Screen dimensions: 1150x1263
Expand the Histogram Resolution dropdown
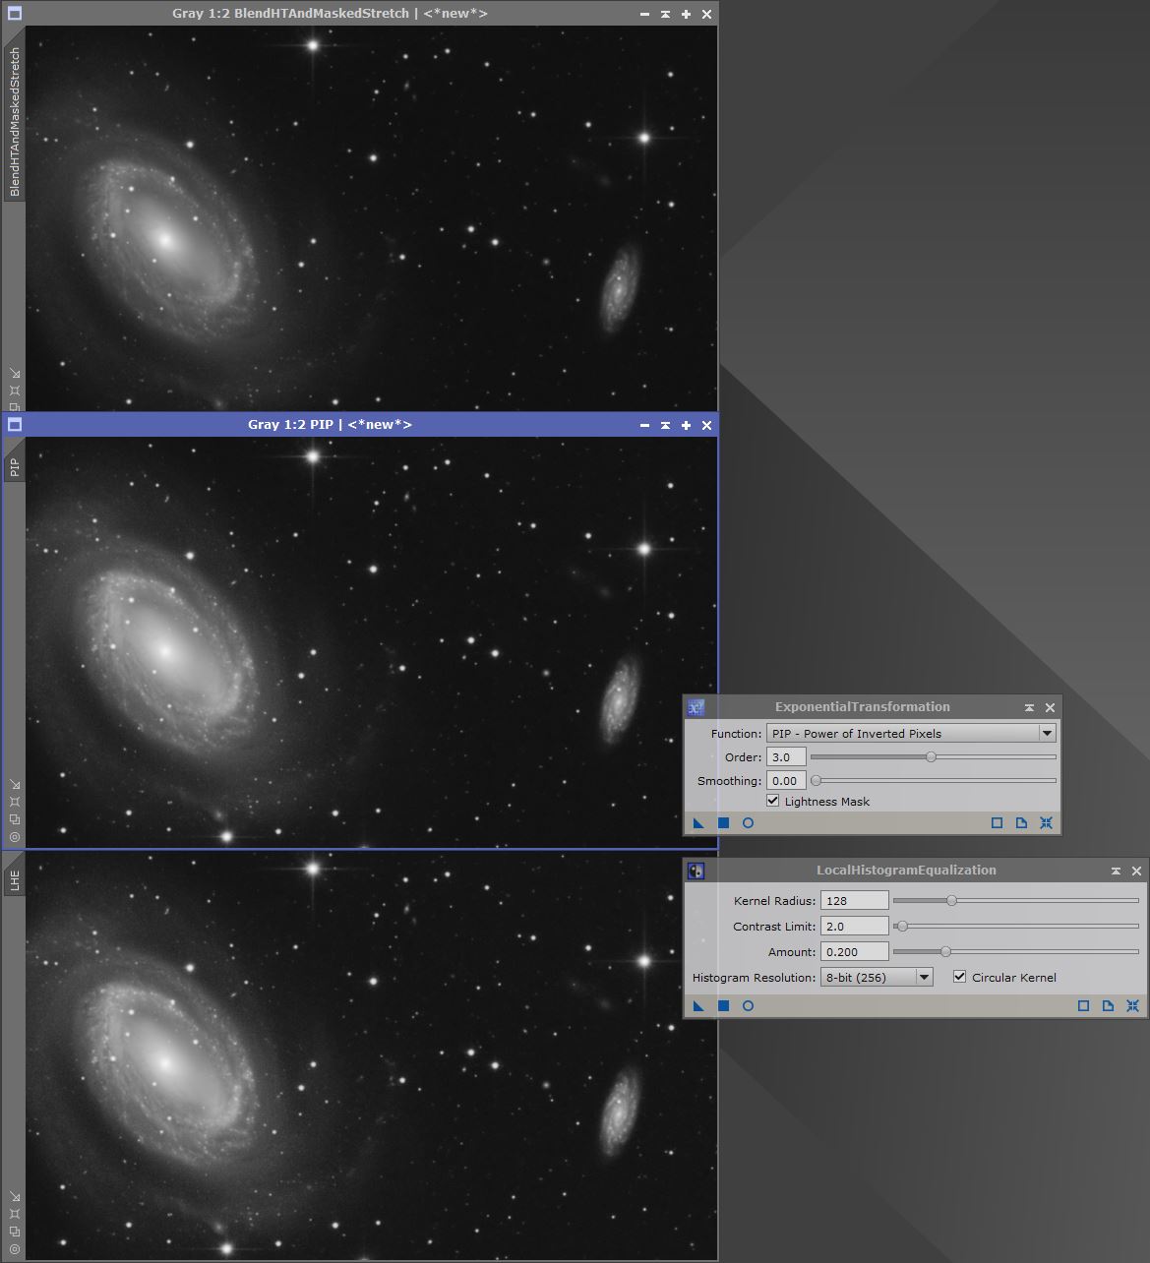(924, 977)
